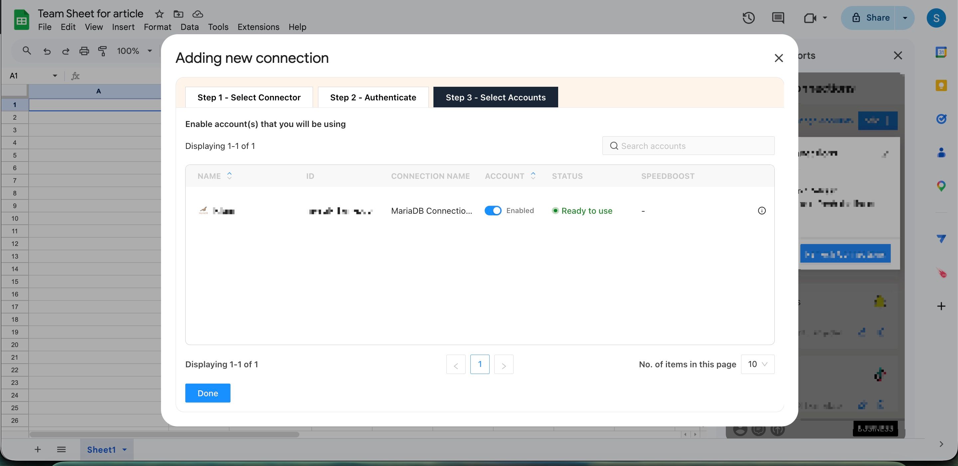Screen dimensions: 958x466
Task: Sort accounts by Name column
Action: coord(230,176)
